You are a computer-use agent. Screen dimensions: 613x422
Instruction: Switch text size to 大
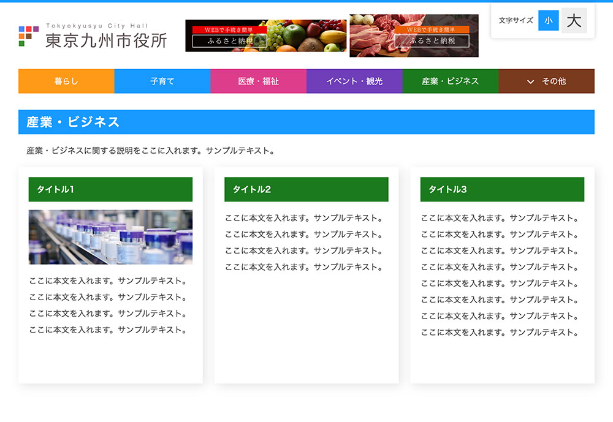[574, 20]
